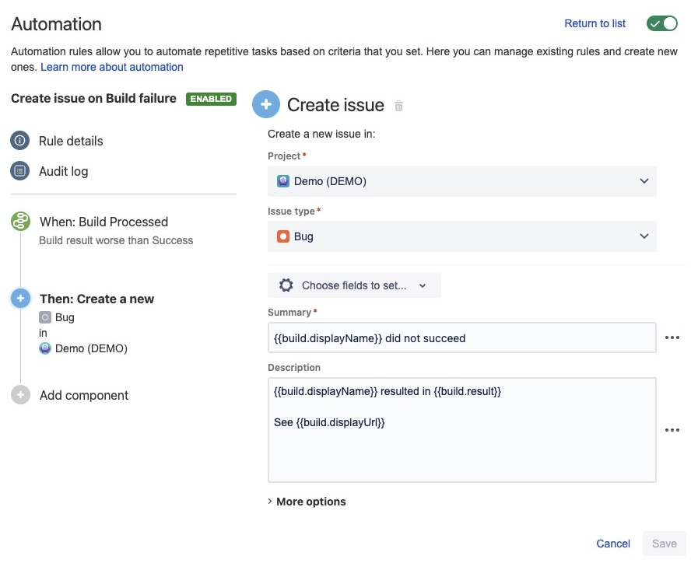691x563 pixels.
Task: Click the blue plus icon on Then: Create a new
Action: click(x=19, y=299)
